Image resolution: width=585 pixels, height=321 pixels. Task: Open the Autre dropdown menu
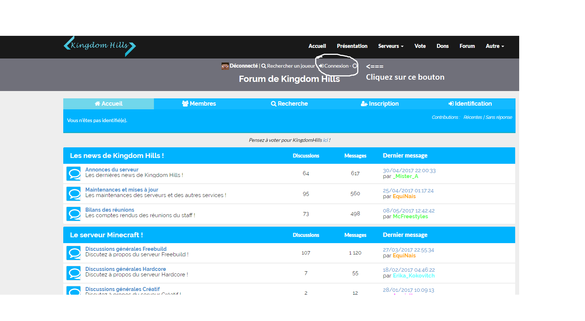[x=494, y=46]
